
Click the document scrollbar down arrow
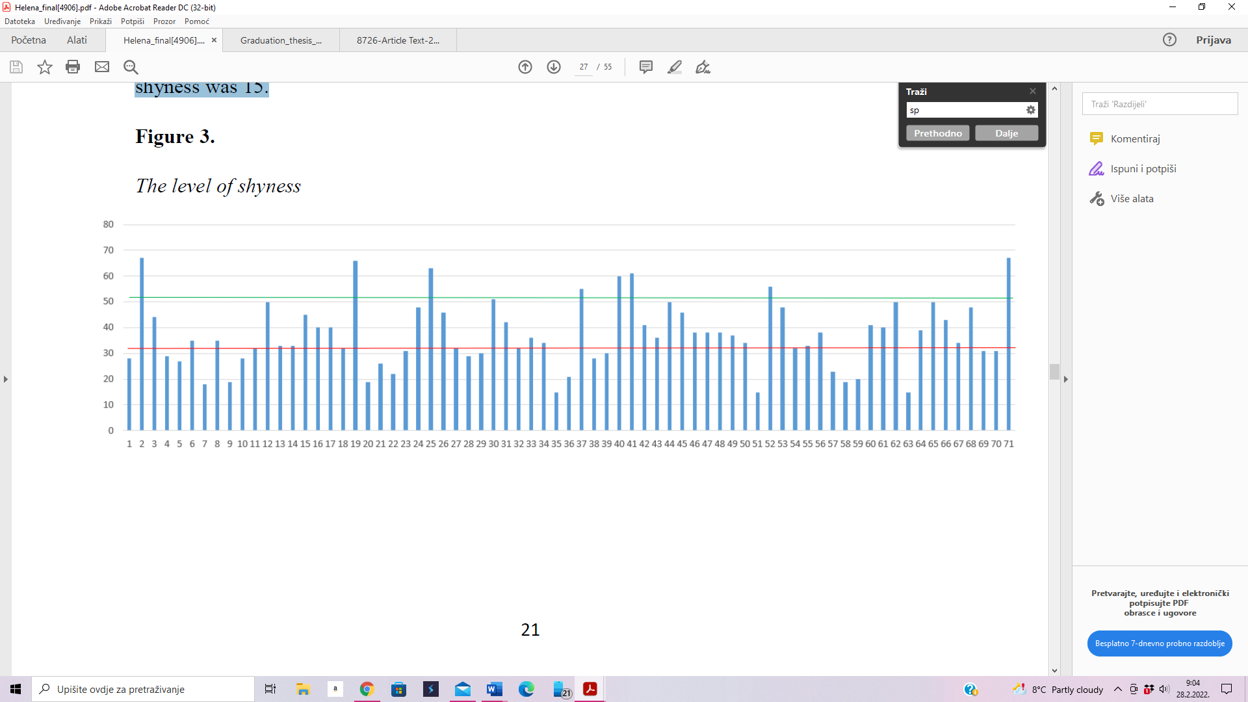[1054, 670]
